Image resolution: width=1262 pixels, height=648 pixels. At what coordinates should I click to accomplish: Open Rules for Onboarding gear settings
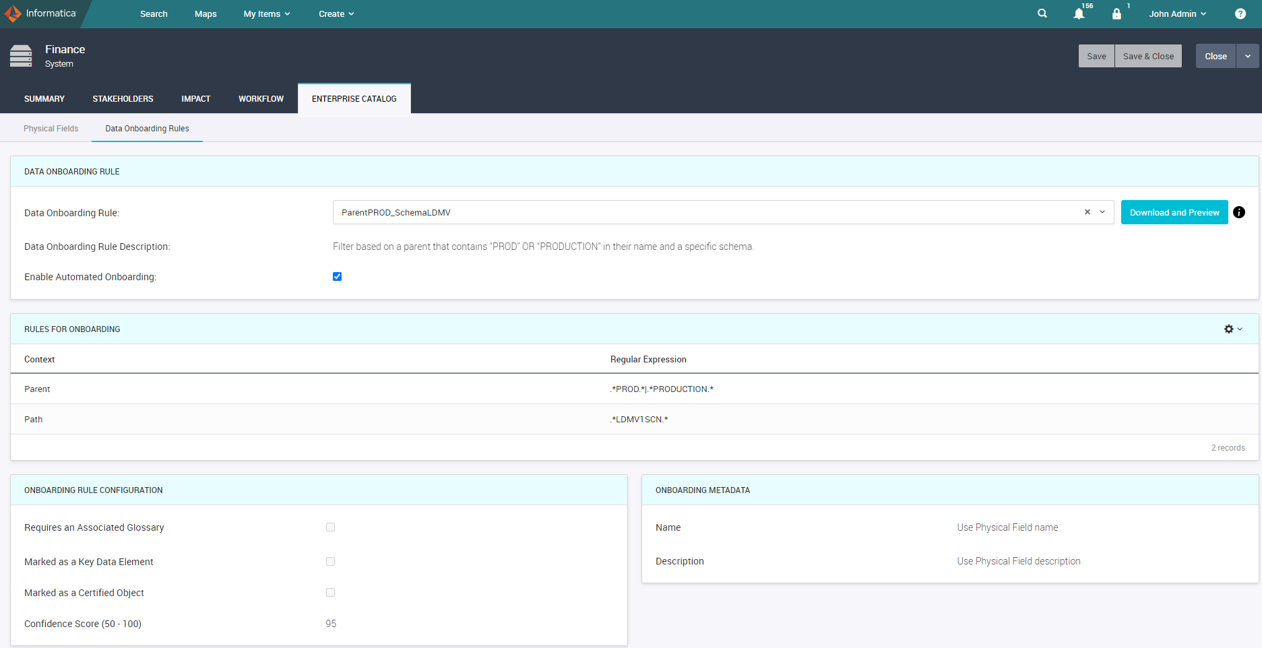[1233, 329]
